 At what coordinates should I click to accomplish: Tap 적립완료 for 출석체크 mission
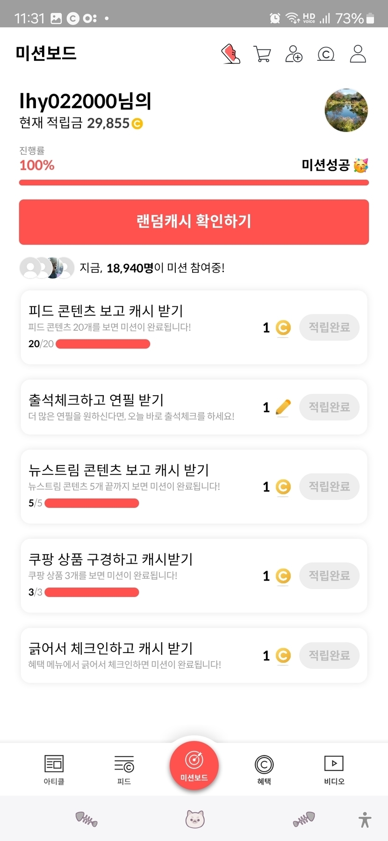click(329, 407)
